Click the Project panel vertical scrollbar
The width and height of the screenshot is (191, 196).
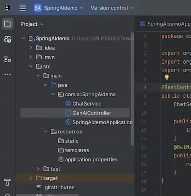pos(132,89)
